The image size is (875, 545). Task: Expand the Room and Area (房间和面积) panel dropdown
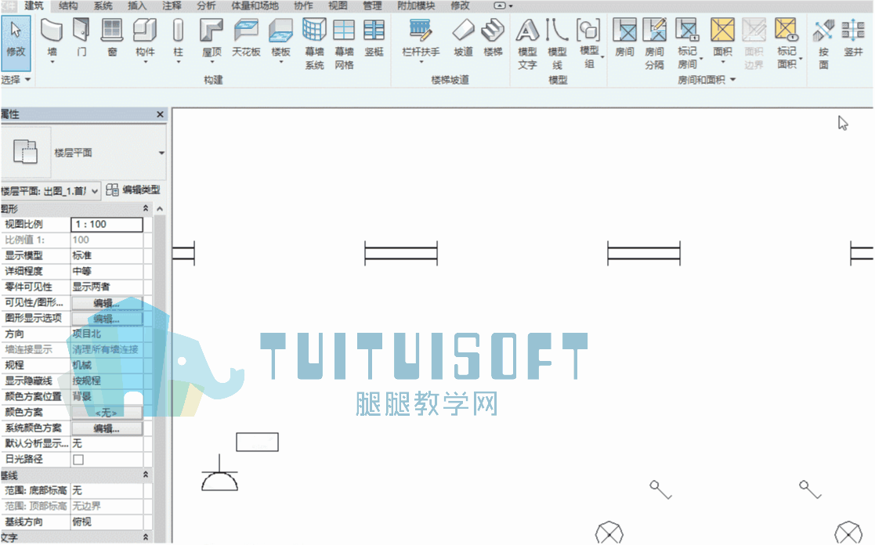(x=707, y=80)
